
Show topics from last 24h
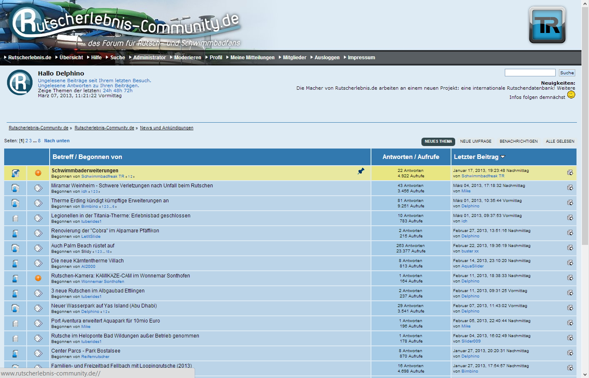click(107, 91)
